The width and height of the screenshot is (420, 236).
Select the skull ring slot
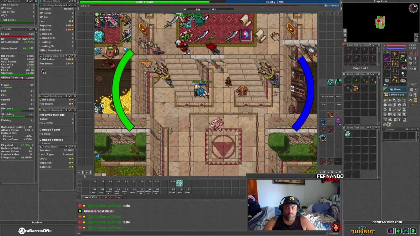403,73
